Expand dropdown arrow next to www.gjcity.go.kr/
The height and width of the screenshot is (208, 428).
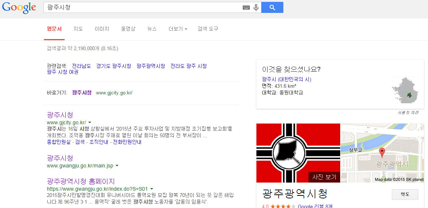point(90,122)
